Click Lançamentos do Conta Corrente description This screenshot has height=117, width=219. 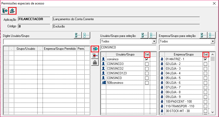pos(126,19)
